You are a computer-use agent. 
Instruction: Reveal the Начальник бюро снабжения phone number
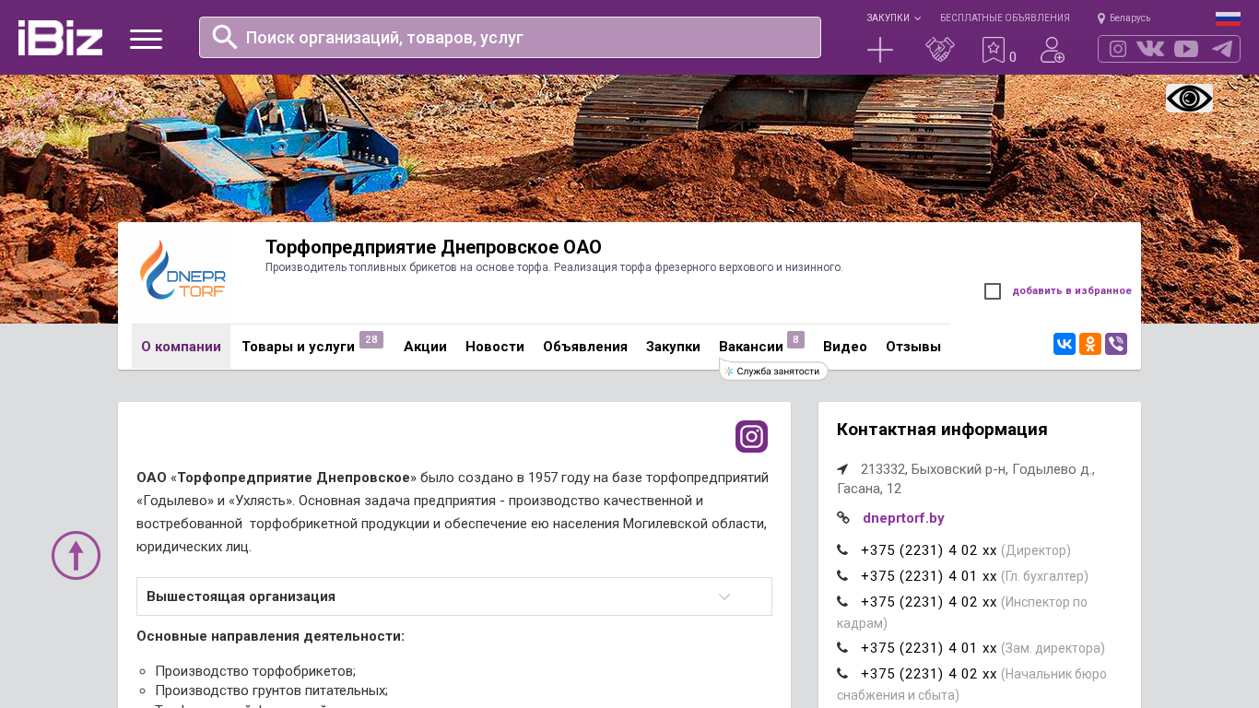tap(929, 674)
